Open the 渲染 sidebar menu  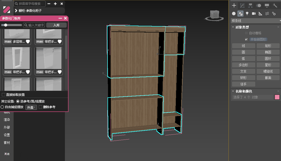point(7,120)
